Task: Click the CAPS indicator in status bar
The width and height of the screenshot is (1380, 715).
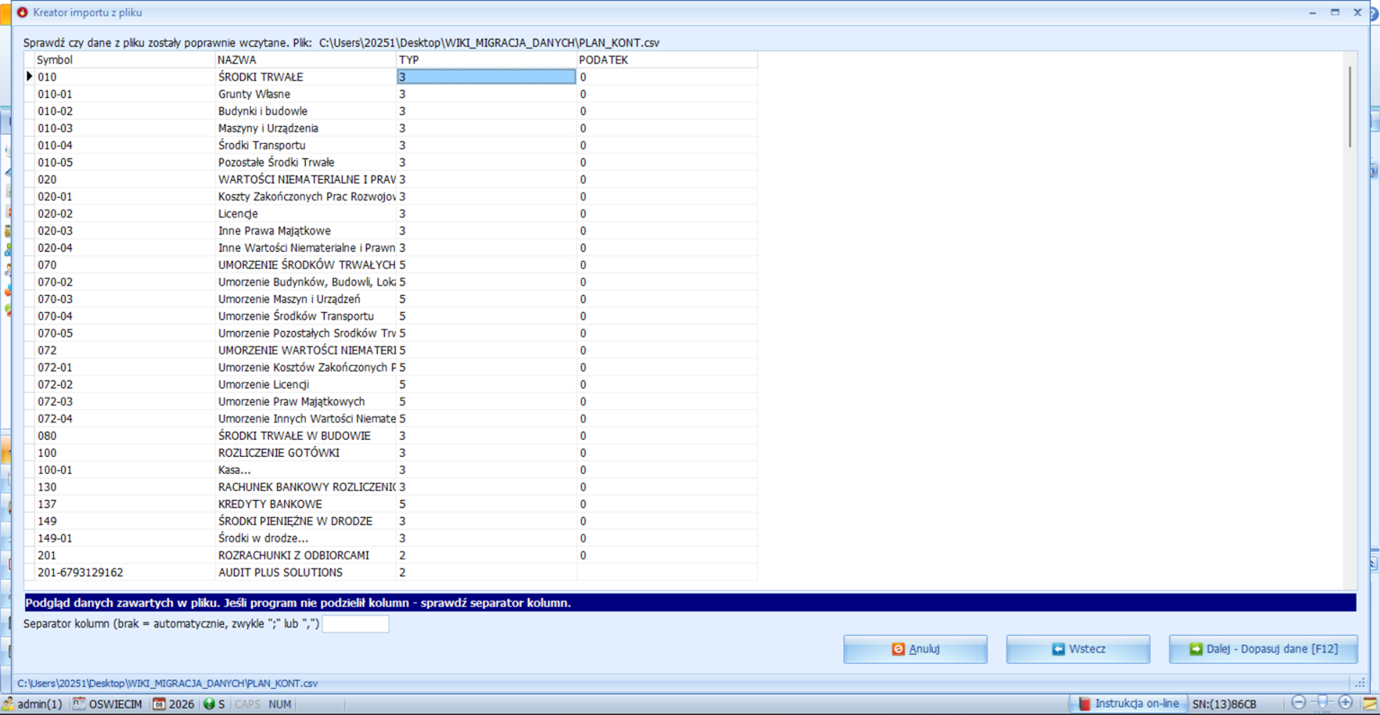Action: pyautogui.click(x=247, y=703)
